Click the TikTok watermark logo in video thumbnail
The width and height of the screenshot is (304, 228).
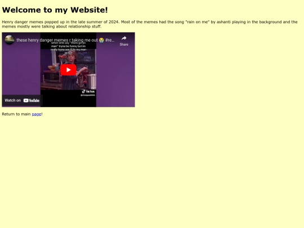[x=88, y=91]
